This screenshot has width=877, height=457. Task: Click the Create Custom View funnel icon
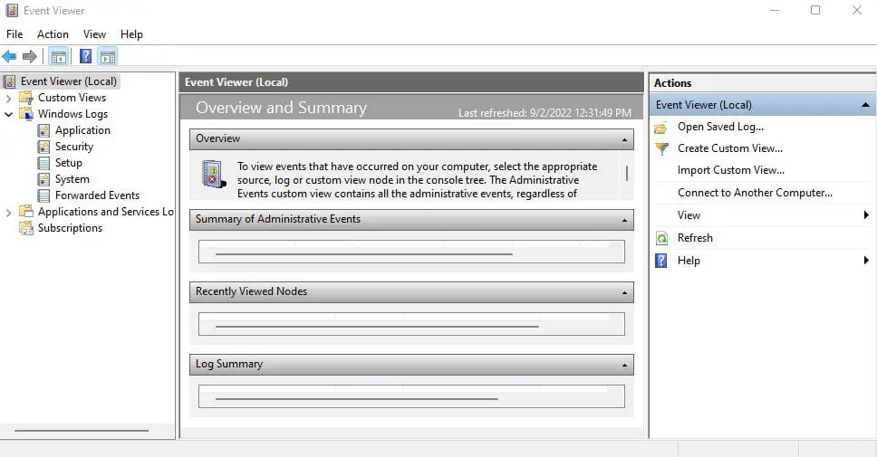point(661,148)
